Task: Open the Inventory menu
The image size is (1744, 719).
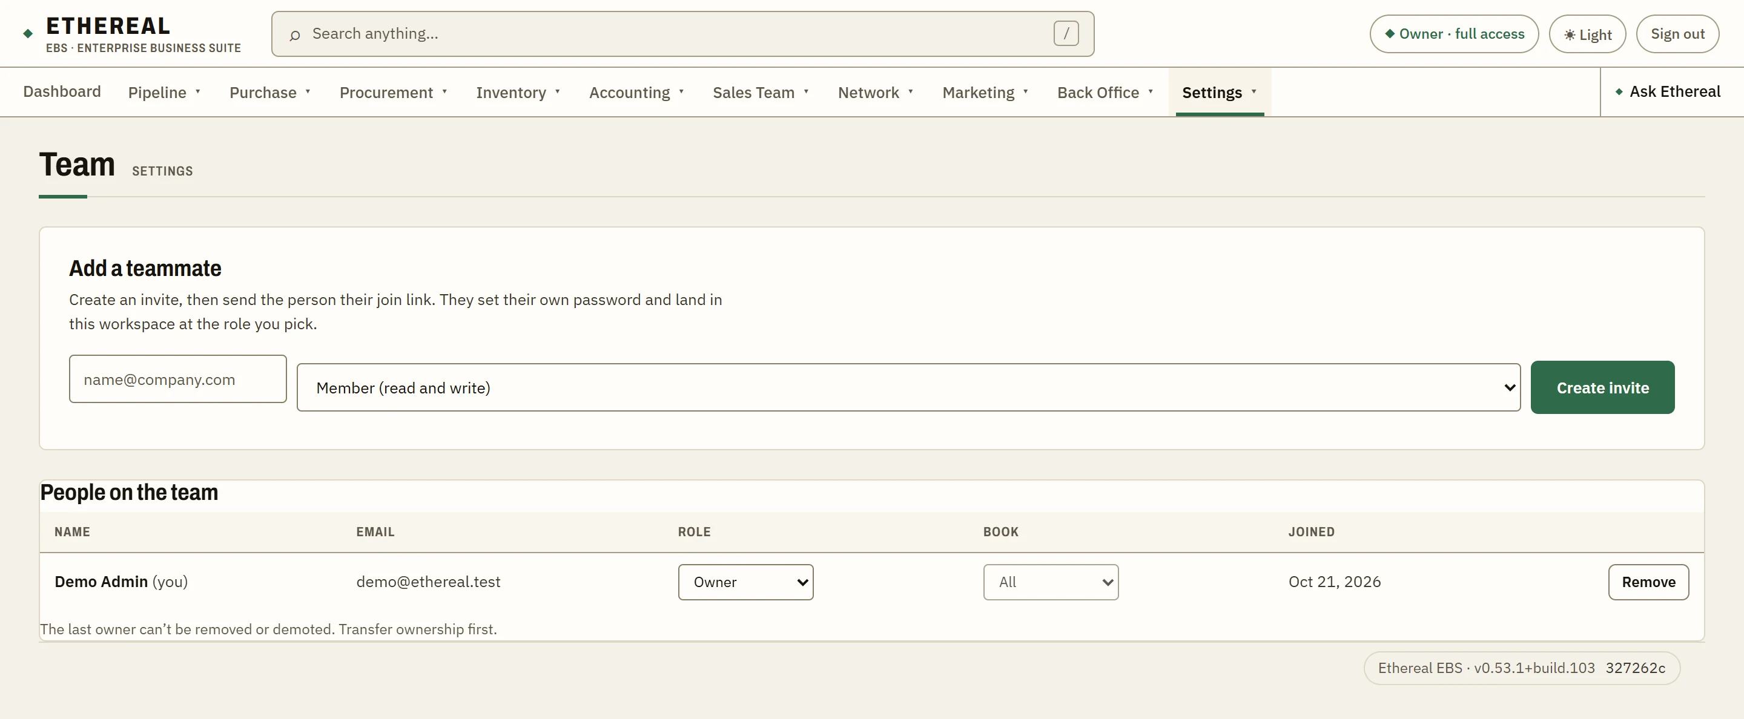Action: pos(518,92)
